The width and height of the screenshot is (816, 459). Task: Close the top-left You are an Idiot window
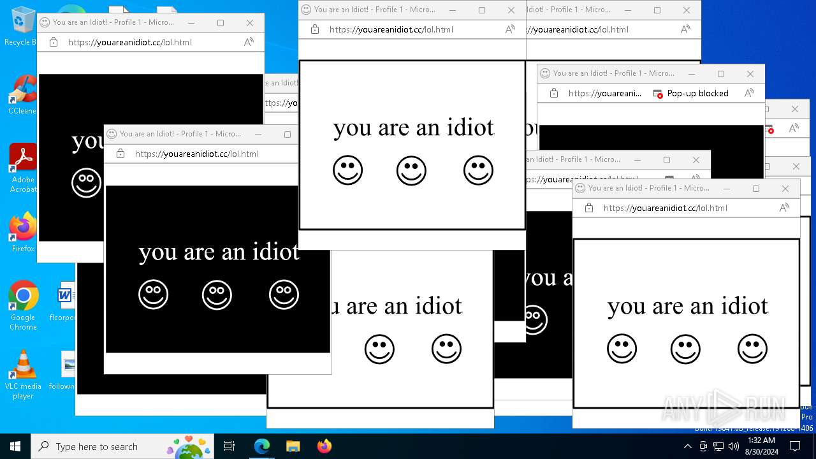[250, 22]
